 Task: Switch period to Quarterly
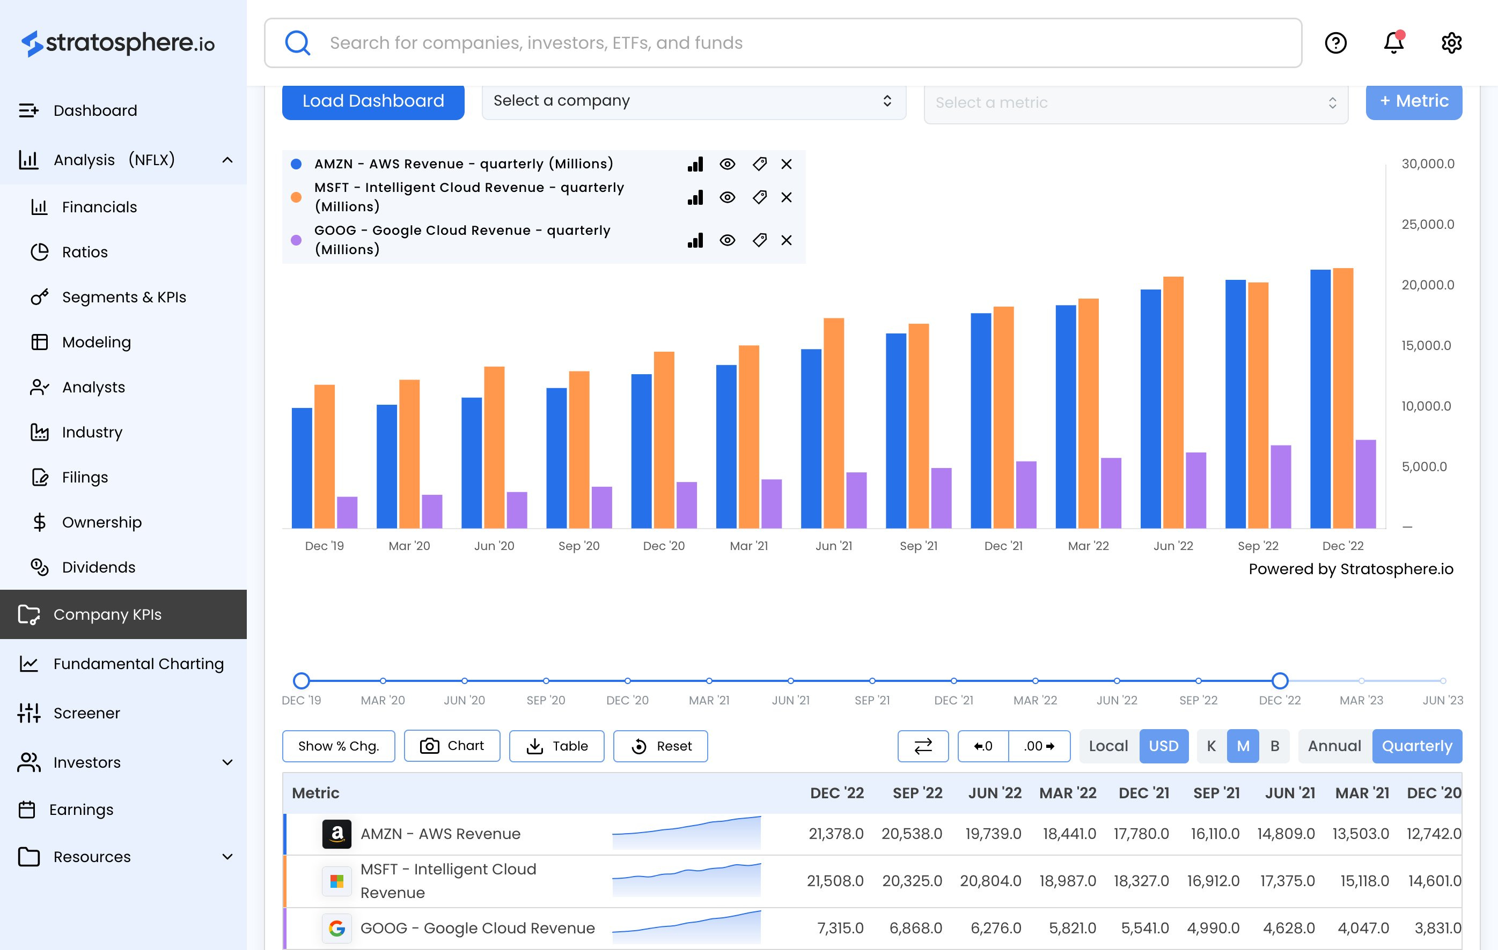tap(1417, 746)
